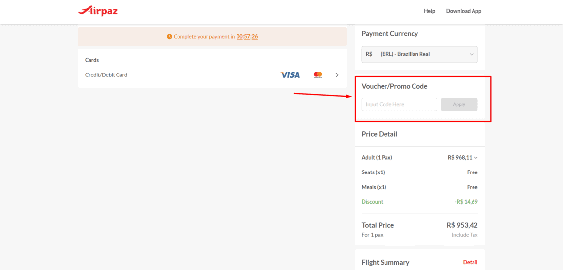Open the Help menu item
The height and width of the screenshot is (270, 563).
pyautogui.click(x=429, y=11)
